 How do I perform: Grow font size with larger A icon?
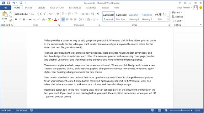(x=41, y=14)
